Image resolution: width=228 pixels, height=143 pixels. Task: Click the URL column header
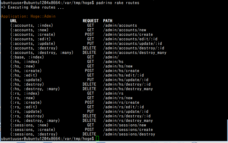(x=14, y=21)
